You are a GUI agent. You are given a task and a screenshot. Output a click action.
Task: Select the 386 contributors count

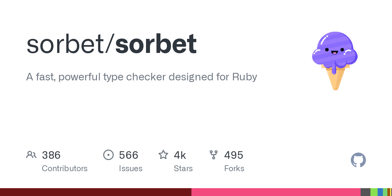51,155
